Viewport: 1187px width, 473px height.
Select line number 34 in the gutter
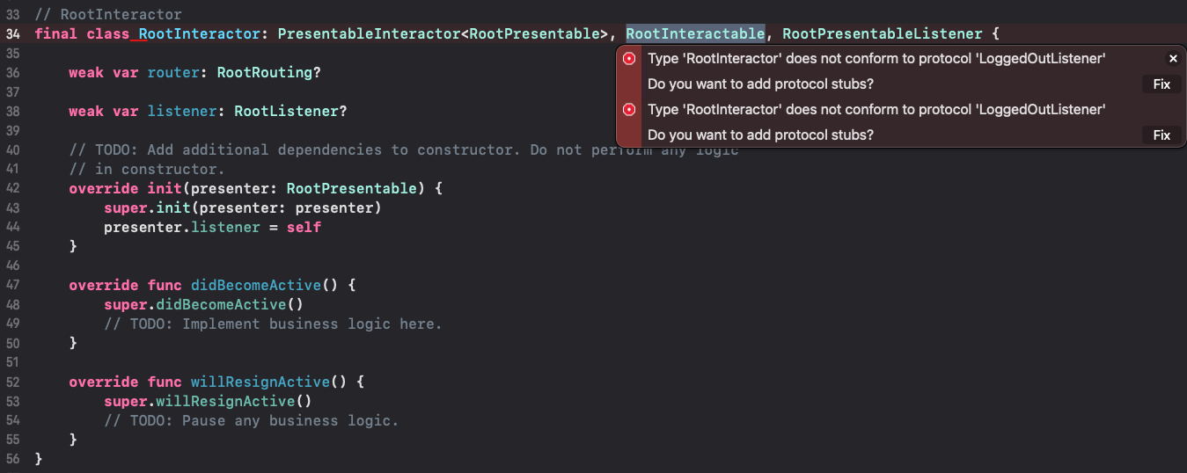tap(12, 34)
